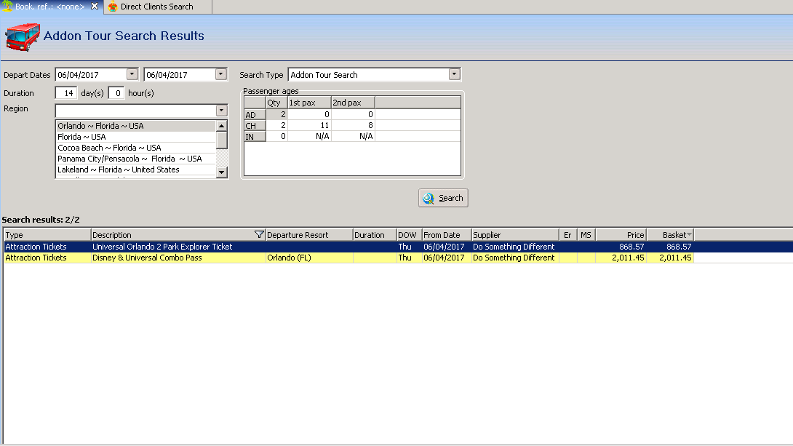Click AD row quantity cell
793x446 pixels.
[276, 114]
